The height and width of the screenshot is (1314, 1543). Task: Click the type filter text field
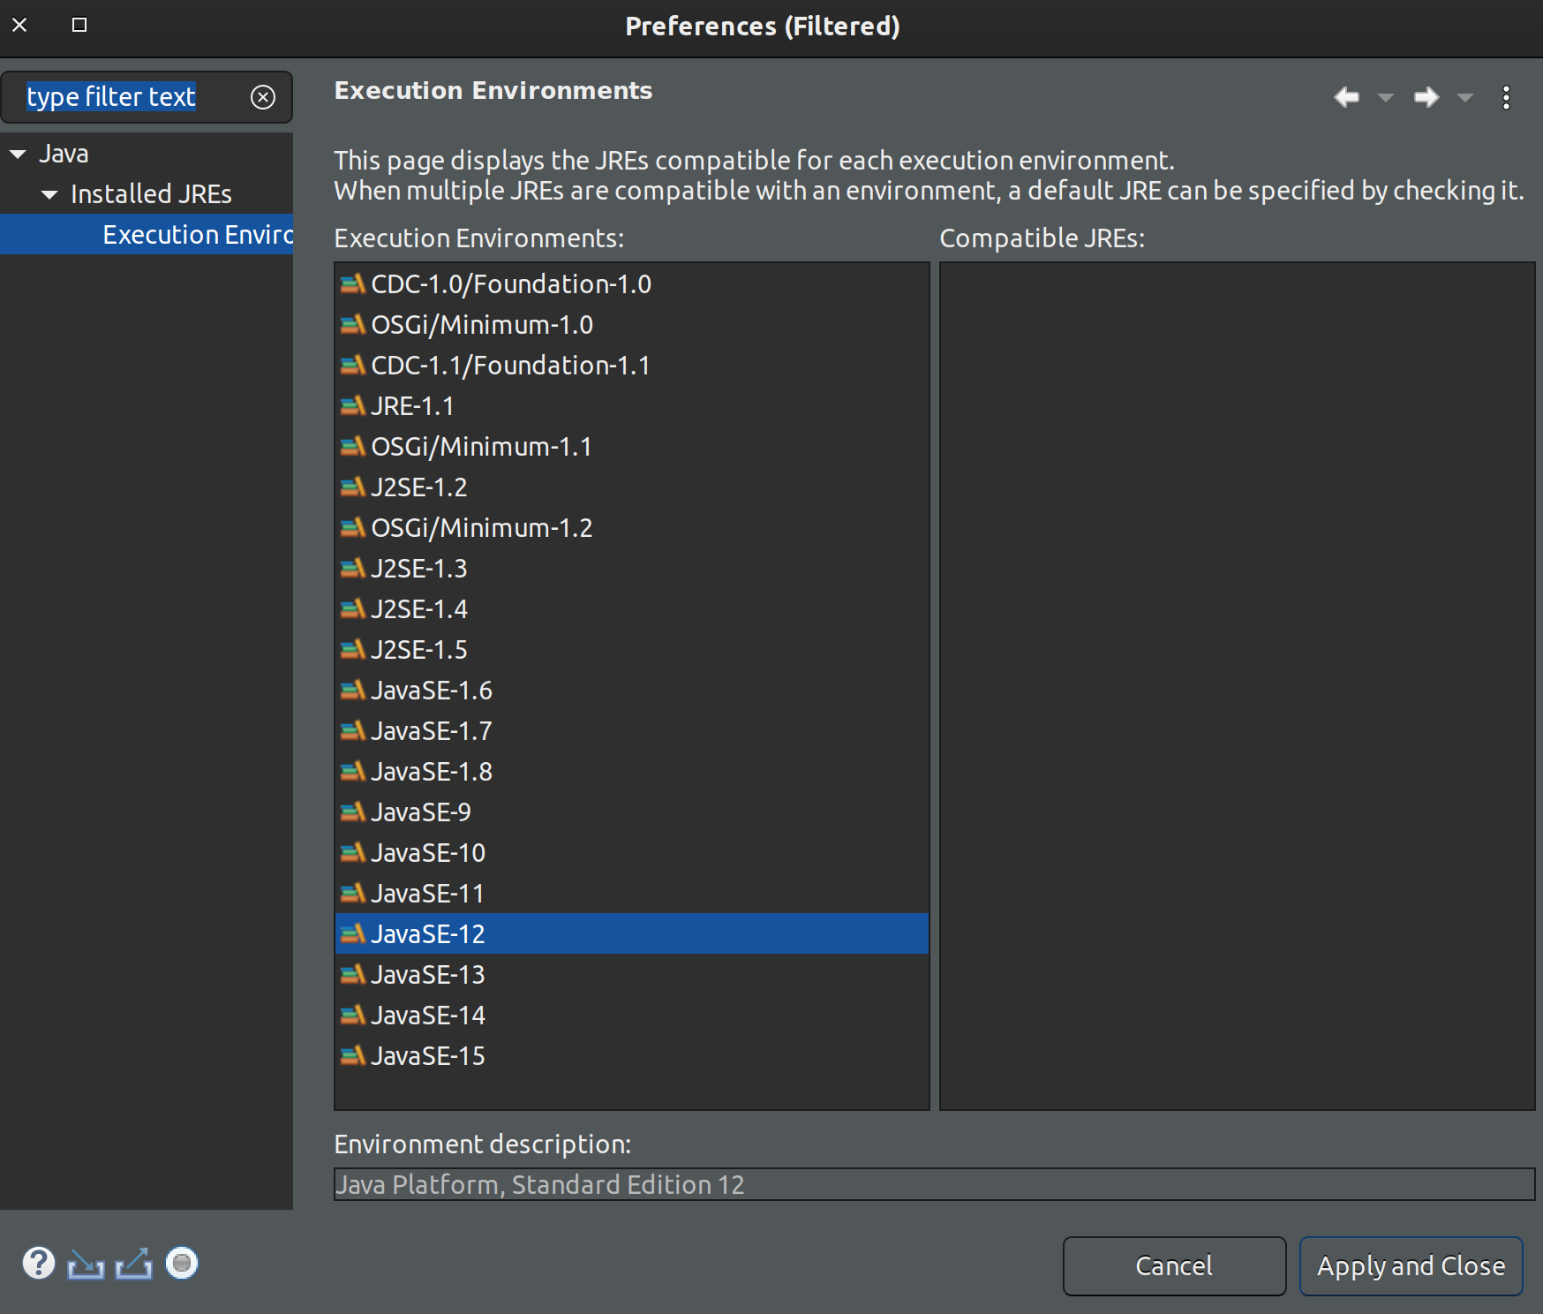132,97
